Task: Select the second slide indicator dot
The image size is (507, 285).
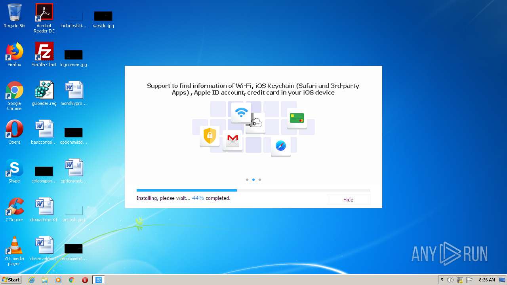Action: click(253, 180)
